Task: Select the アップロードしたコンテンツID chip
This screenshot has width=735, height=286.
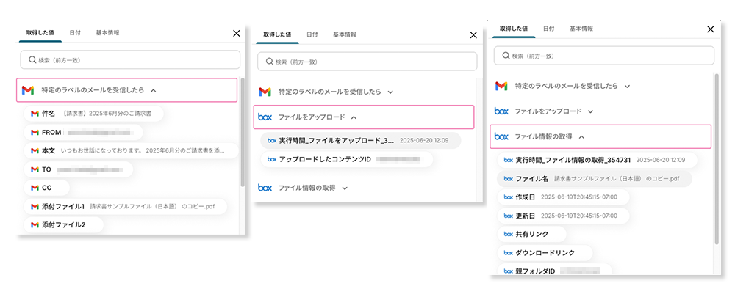Action: (x=347, y=159)
